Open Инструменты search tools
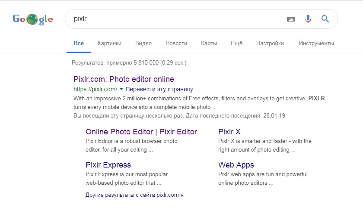This screenshot has height=208, width=363. 316,43
